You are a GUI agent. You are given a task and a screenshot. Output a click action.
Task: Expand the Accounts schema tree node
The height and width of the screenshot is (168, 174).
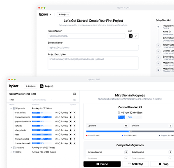click(11, 148)
